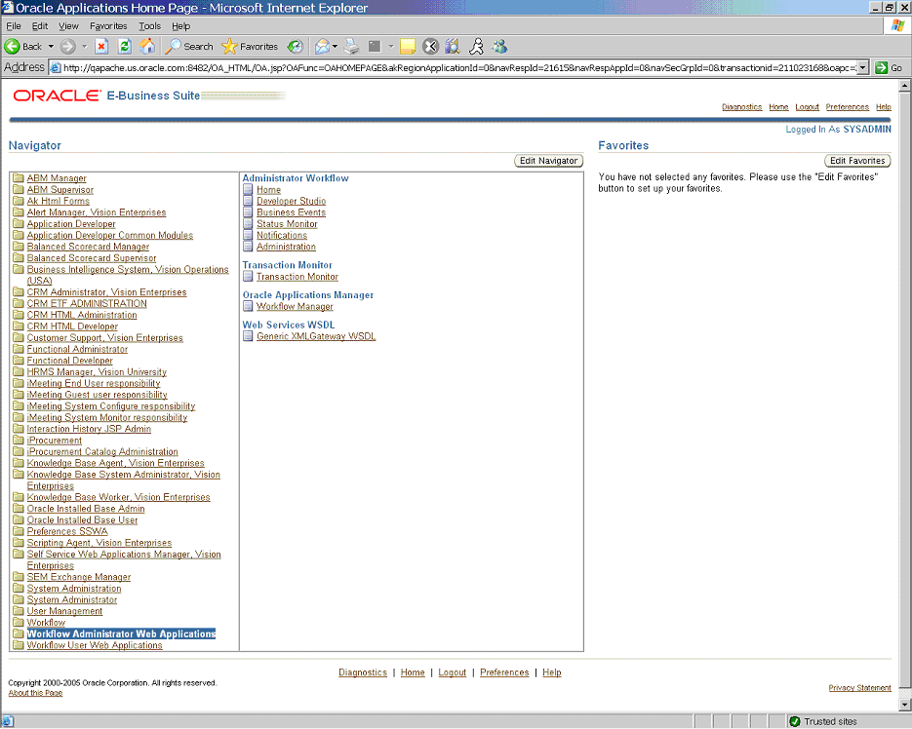Open the User Management responsibility
The width and height of the screenshot is (912, 729).
(x=64, y=611)
